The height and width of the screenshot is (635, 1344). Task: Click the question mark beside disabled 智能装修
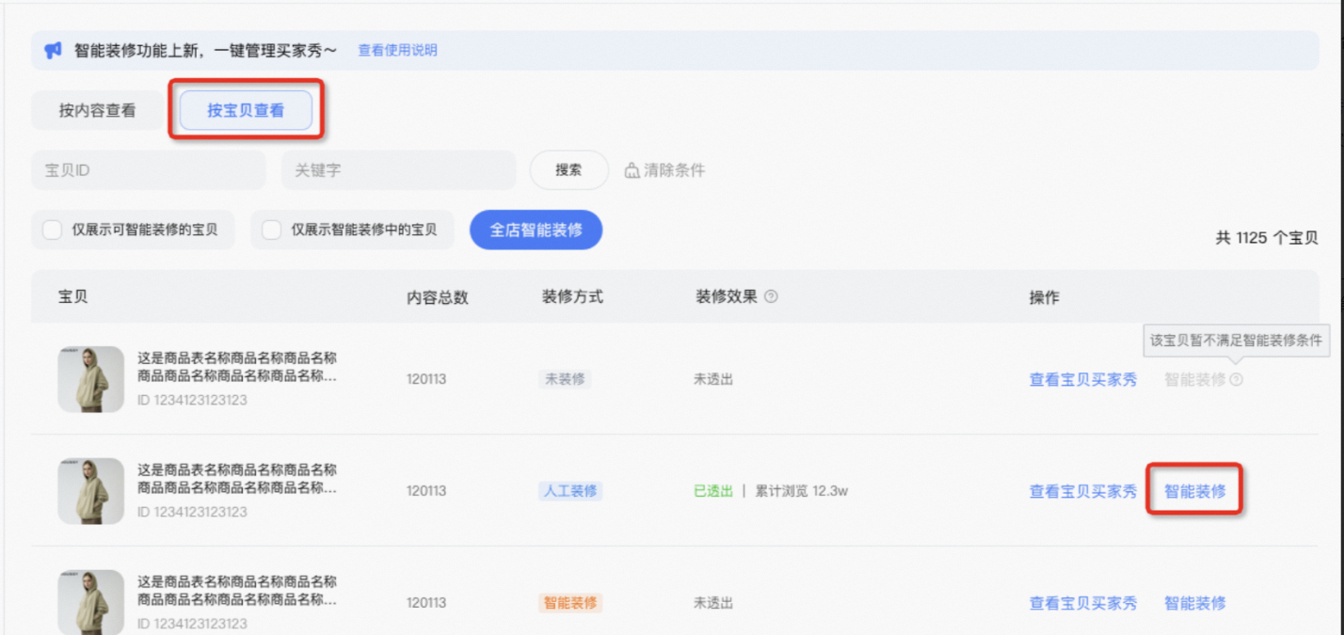tap(1238, 379)
